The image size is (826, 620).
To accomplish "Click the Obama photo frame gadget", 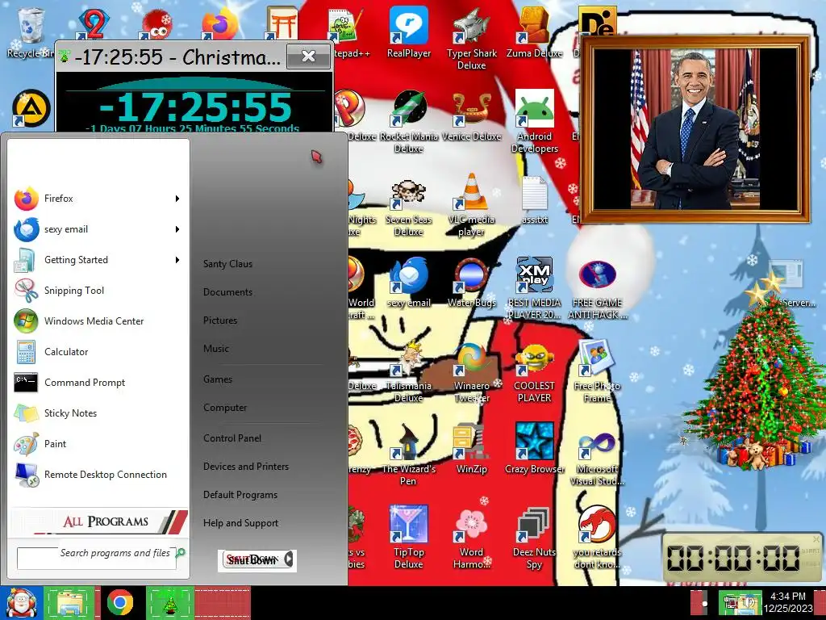I will [695, 129].
